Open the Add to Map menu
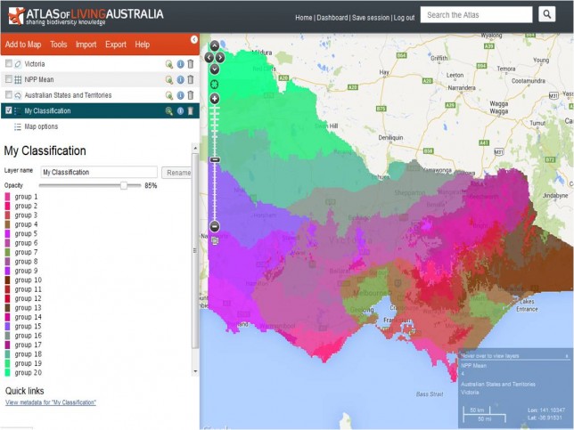The image size is (574, 430). coord(23,45)
